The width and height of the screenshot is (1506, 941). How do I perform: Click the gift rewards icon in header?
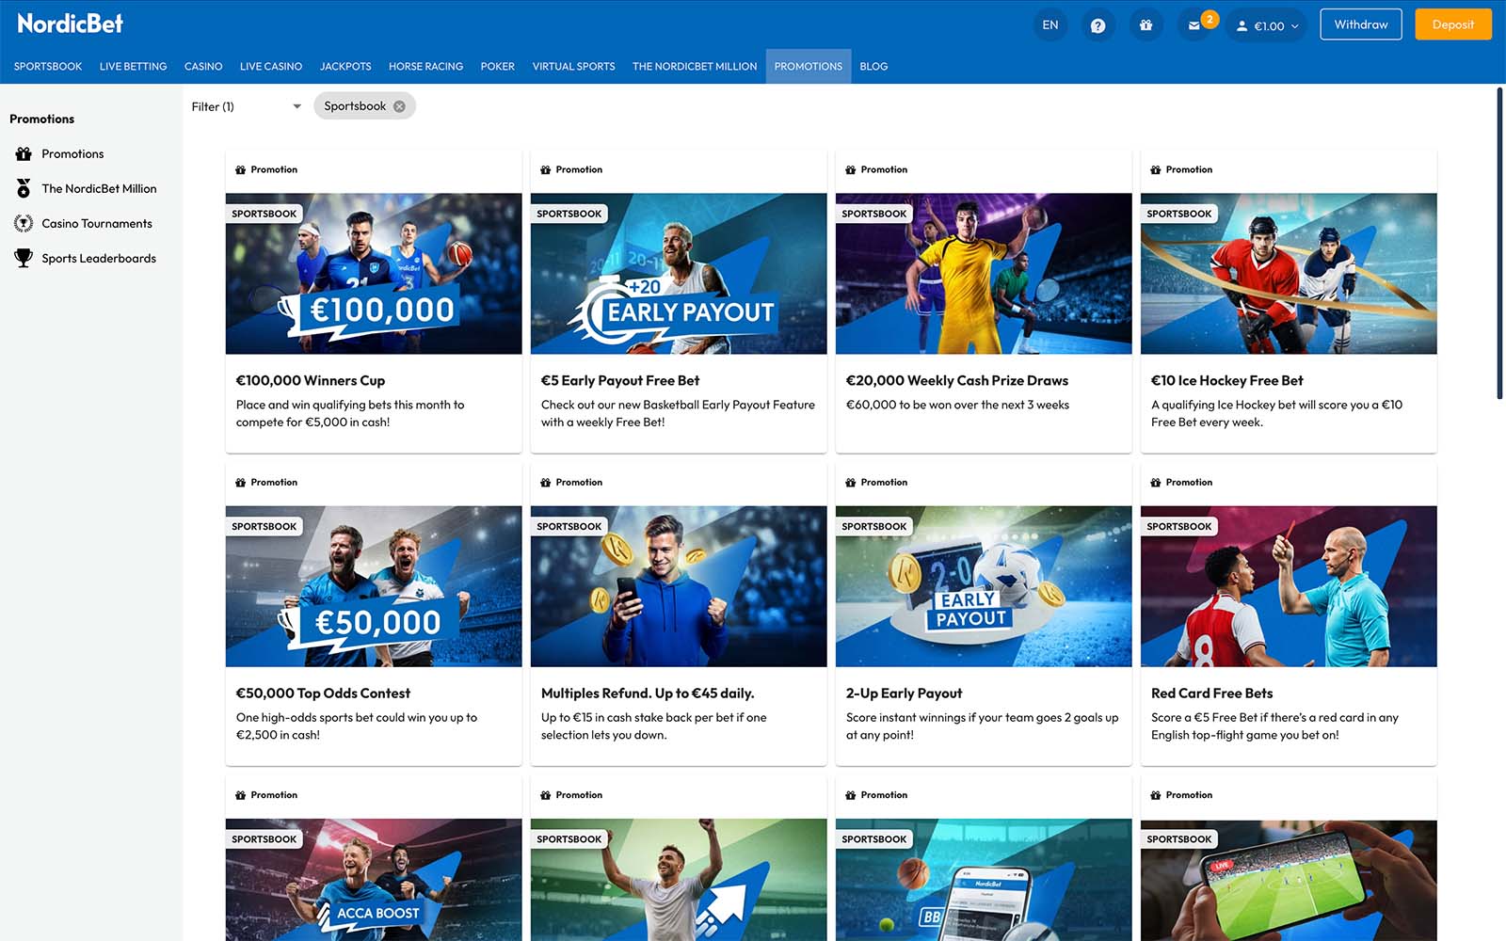tap(1146, 25)
